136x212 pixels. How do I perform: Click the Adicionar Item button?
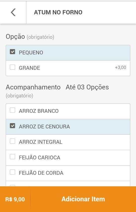pos(83,199)
